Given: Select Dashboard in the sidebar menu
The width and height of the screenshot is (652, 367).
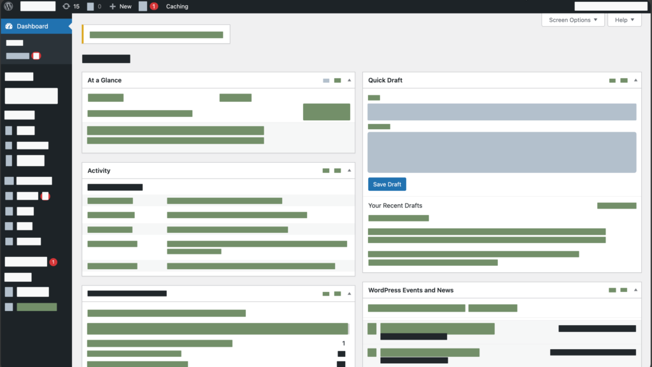Looking at the screenshot, I should click(36, 26).
